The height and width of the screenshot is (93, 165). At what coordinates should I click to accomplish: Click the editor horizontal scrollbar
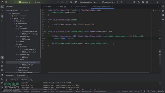[98, 73]
